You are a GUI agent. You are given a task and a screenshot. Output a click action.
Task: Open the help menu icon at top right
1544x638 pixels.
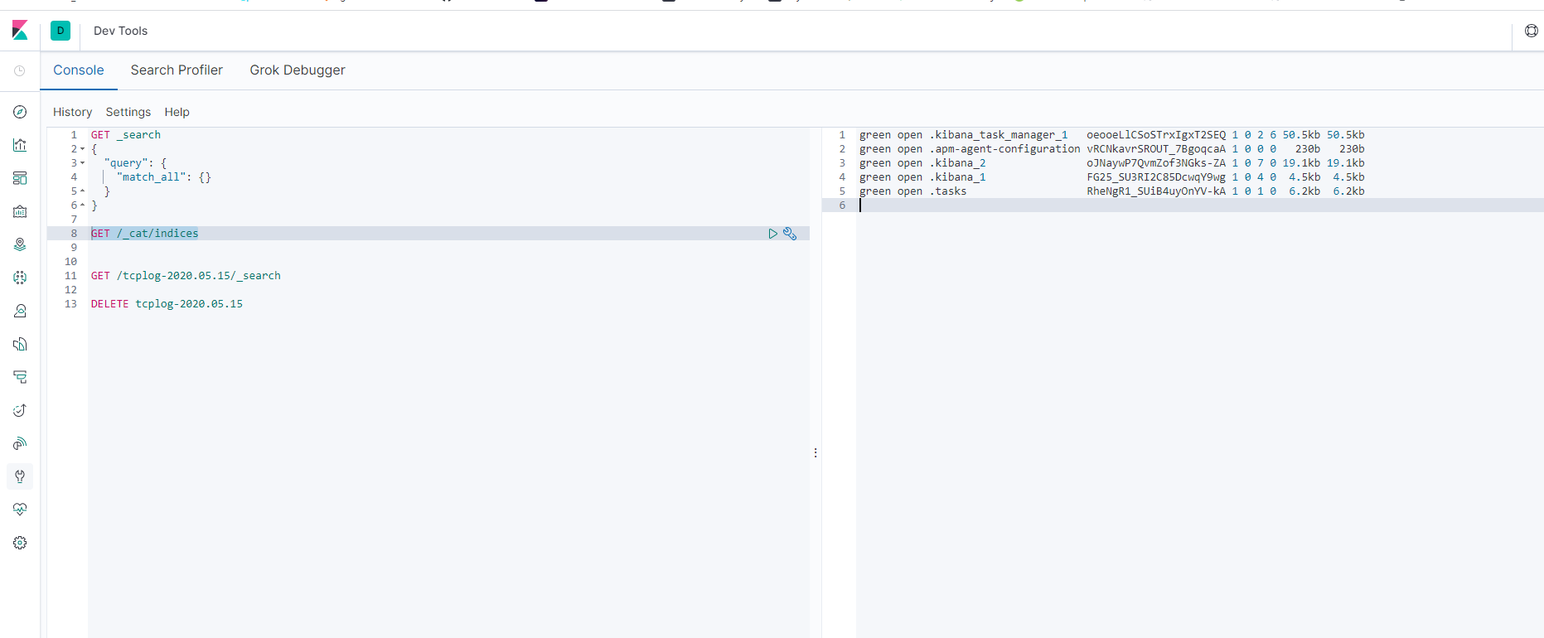1531,31
